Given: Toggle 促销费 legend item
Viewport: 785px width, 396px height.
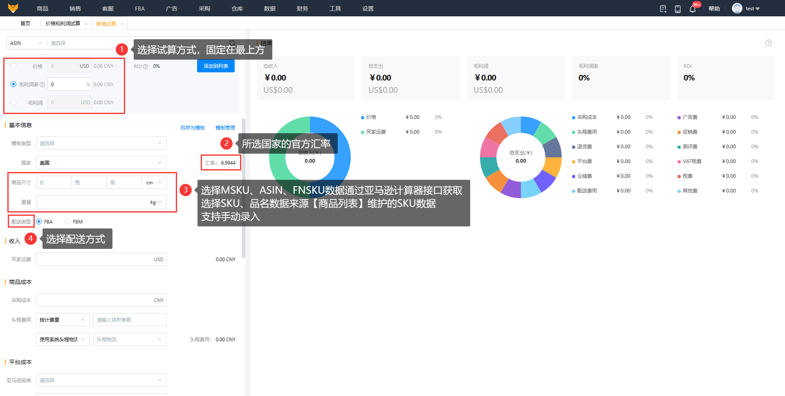Looking at the screenshot, I should tap(688, 132).
